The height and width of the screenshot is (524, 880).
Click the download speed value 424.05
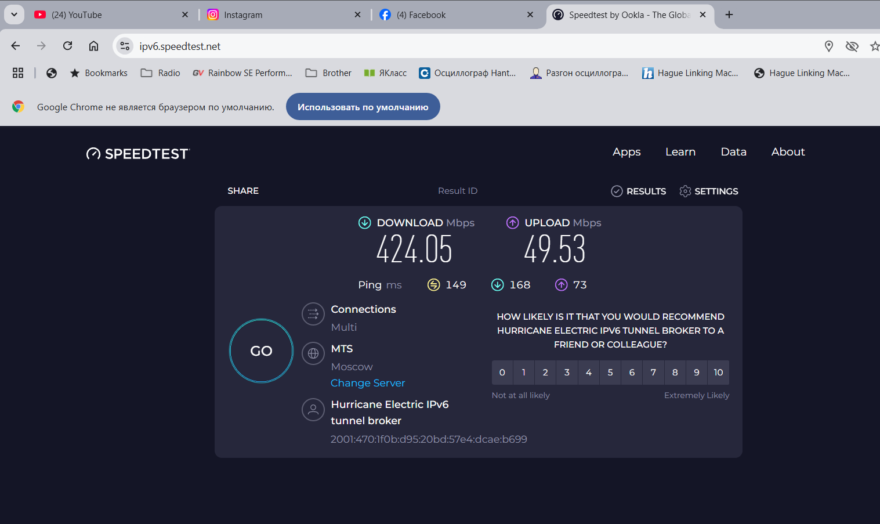(x=414, y=250)
